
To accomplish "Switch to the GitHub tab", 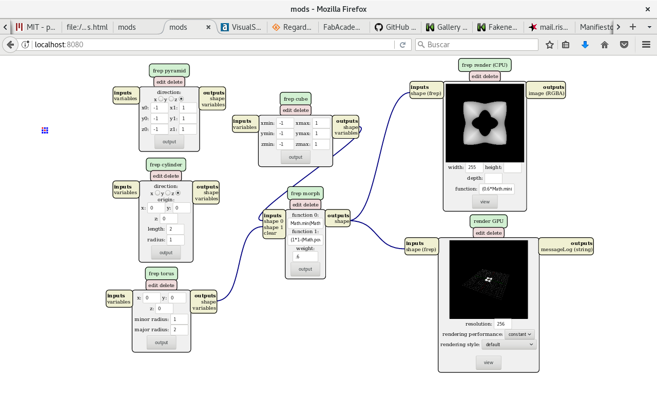I will pos(395,27).
